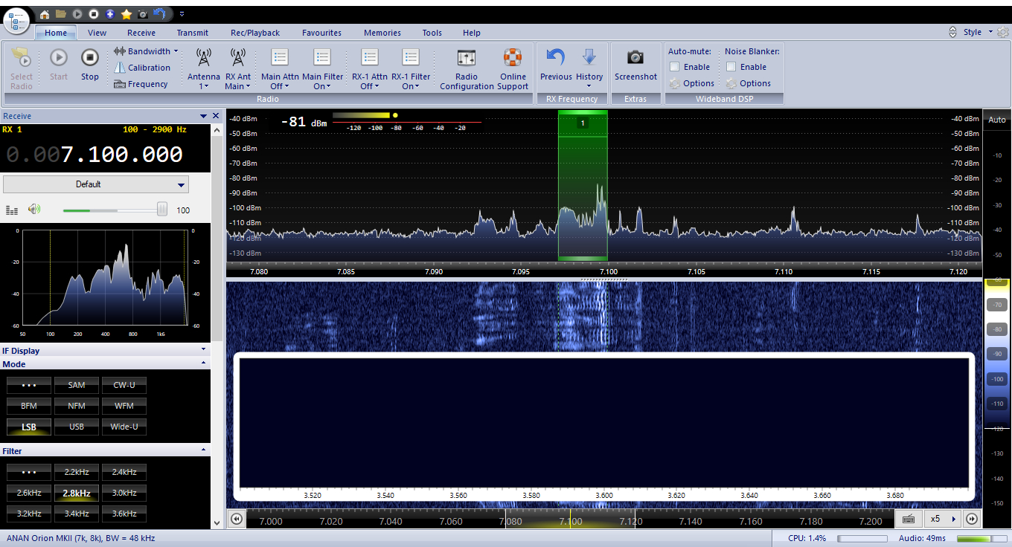The width and height of the screenshot is (1012, 547).
Task: Expand the IF Display panel
Action: pyautogui.click(x=104, y=350)
